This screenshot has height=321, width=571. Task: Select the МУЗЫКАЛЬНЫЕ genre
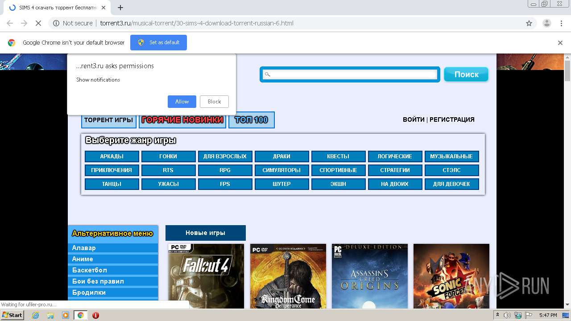tap(451, 156)
